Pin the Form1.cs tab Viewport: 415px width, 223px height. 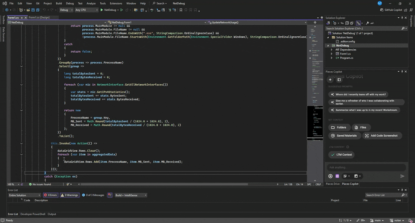[22, 17]
